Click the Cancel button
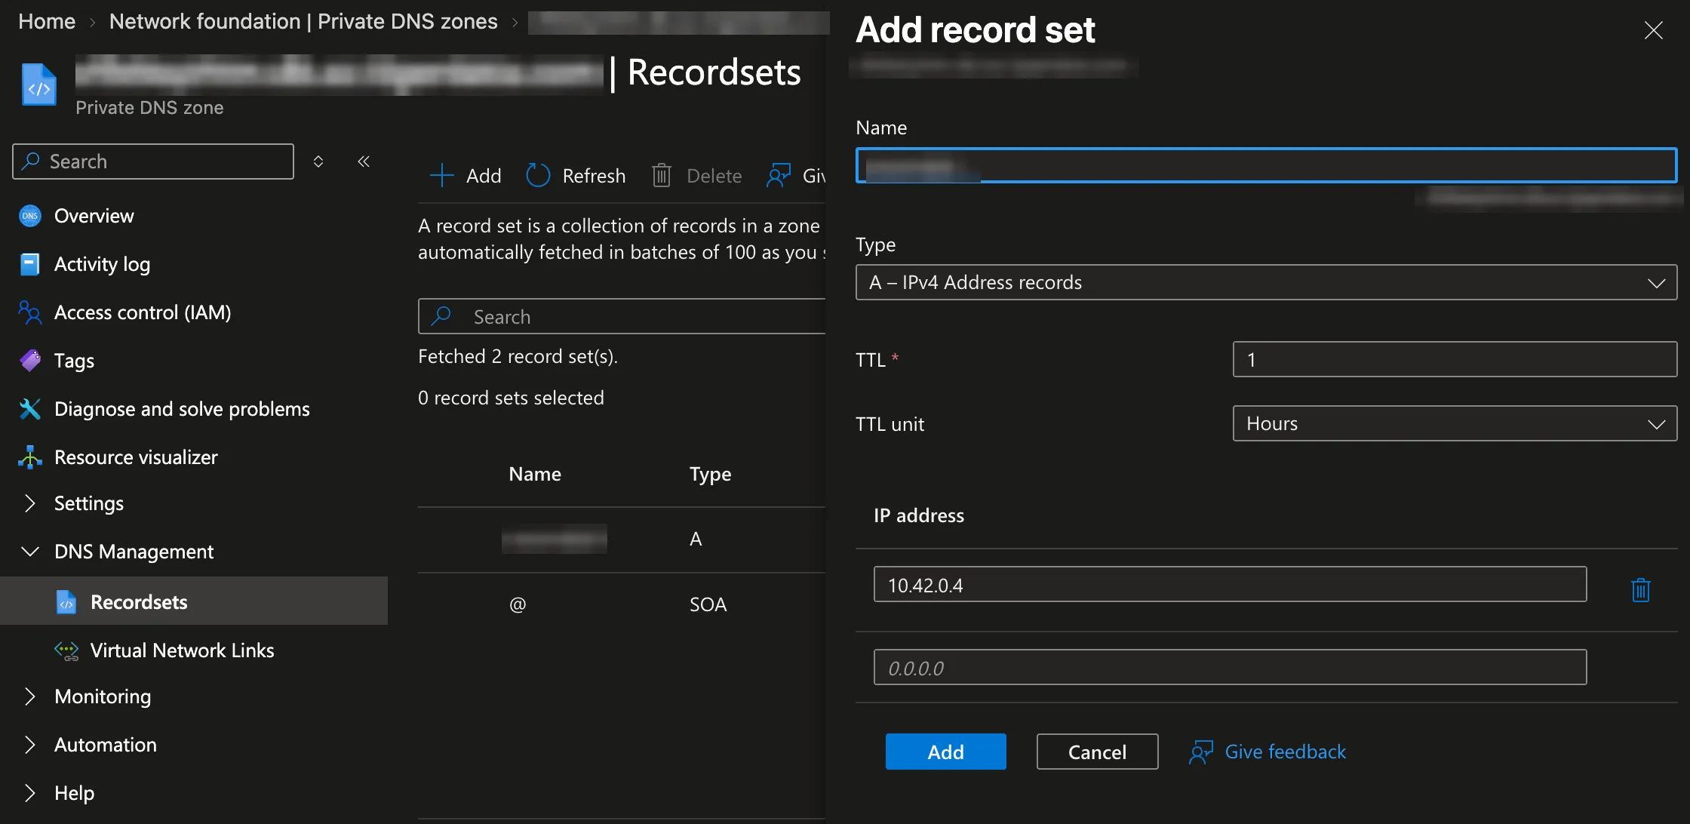The height and width of the screenshot is (824, 1690). 1097,752
